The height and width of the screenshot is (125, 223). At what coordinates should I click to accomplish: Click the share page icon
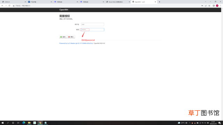206,6
